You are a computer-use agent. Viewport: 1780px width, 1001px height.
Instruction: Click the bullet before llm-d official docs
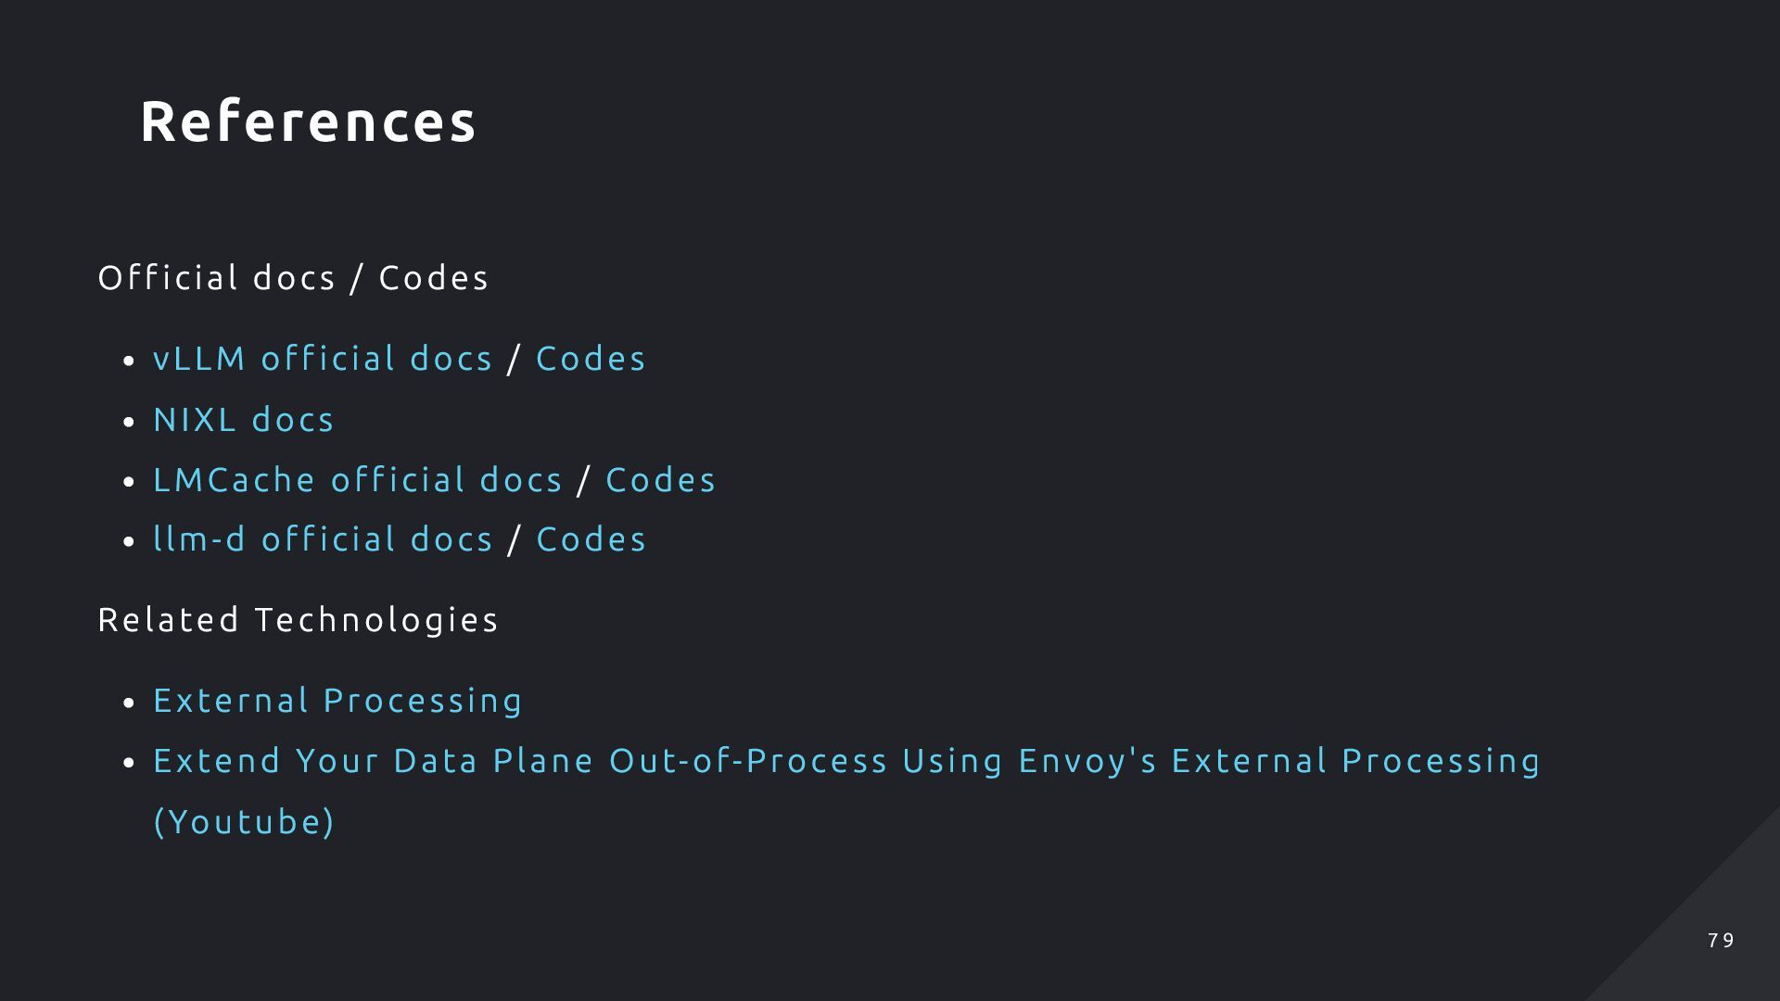pos(129,542)
